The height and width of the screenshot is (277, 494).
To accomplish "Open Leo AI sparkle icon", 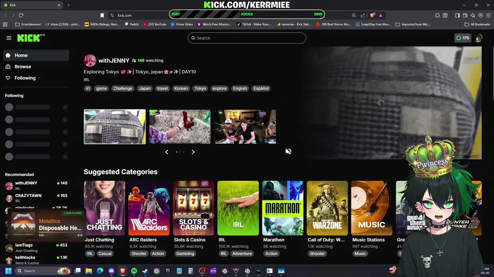I will (473, 15).
